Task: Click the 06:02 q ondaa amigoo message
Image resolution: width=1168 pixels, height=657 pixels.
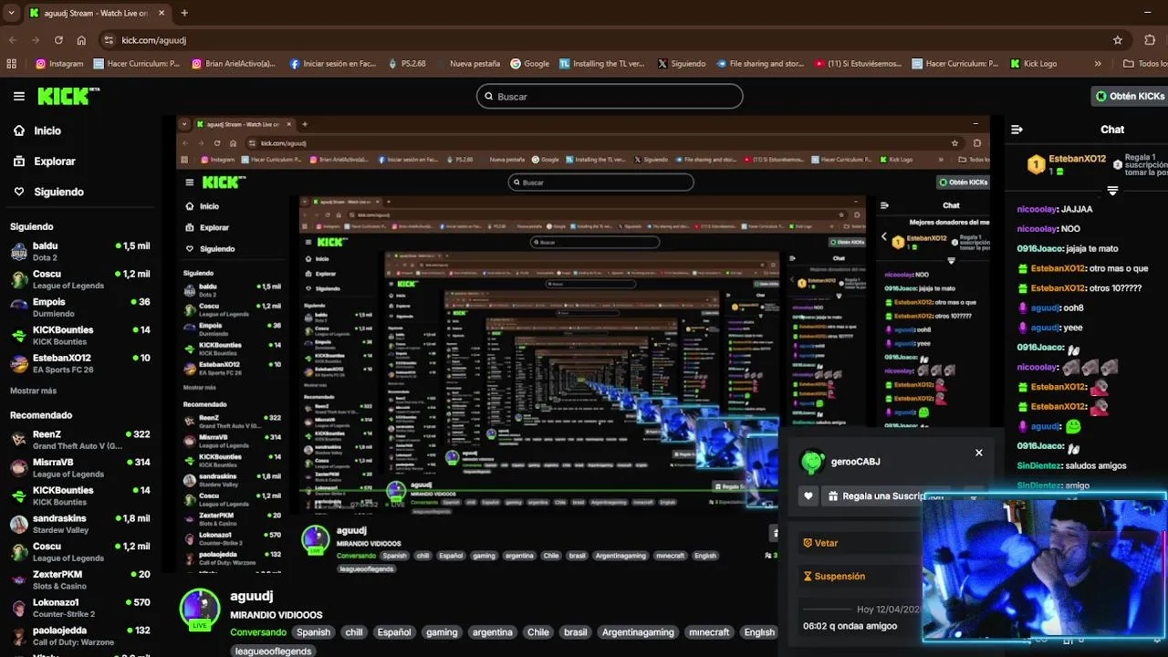Action: point(850,626)
